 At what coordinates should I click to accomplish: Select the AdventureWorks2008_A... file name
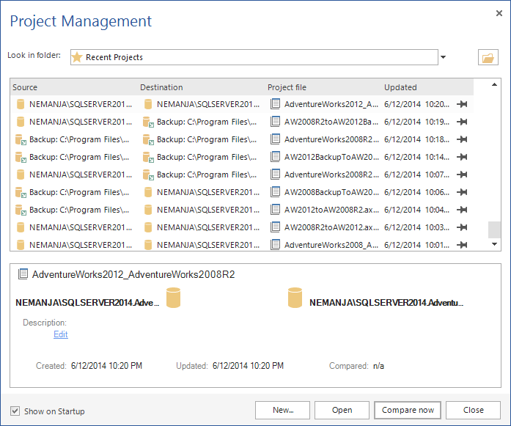tap(331, 245)
